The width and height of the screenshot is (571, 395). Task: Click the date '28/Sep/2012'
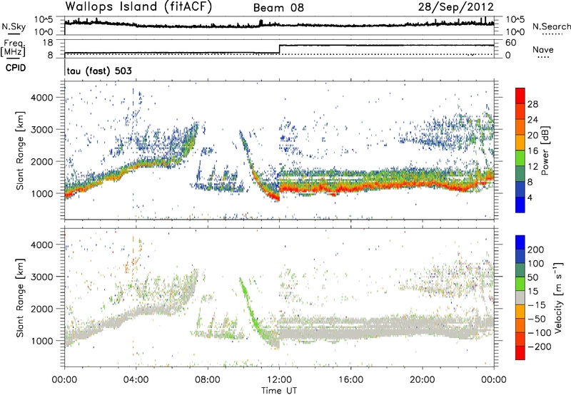(x=456, y=7)
